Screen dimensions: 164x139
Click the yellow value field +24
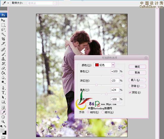(115, 90)
